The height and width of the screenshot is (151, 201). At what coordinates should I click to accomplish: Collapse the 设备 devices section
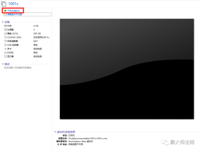[x=3, y=22]
